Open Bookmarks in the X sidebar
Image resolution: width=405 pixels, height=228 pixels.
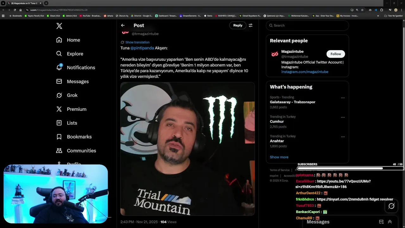tap(74, 137)
